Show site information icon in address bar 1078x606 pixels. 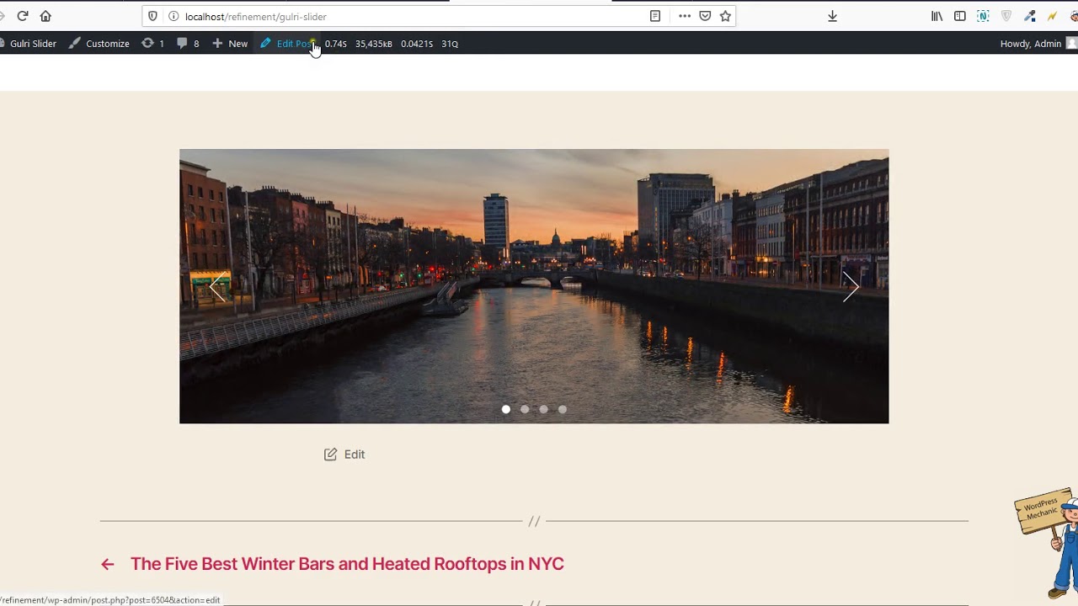(173, 16)
